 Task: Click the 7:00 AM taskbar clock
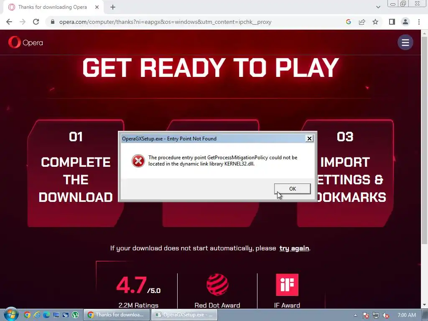tap(407, 315)
